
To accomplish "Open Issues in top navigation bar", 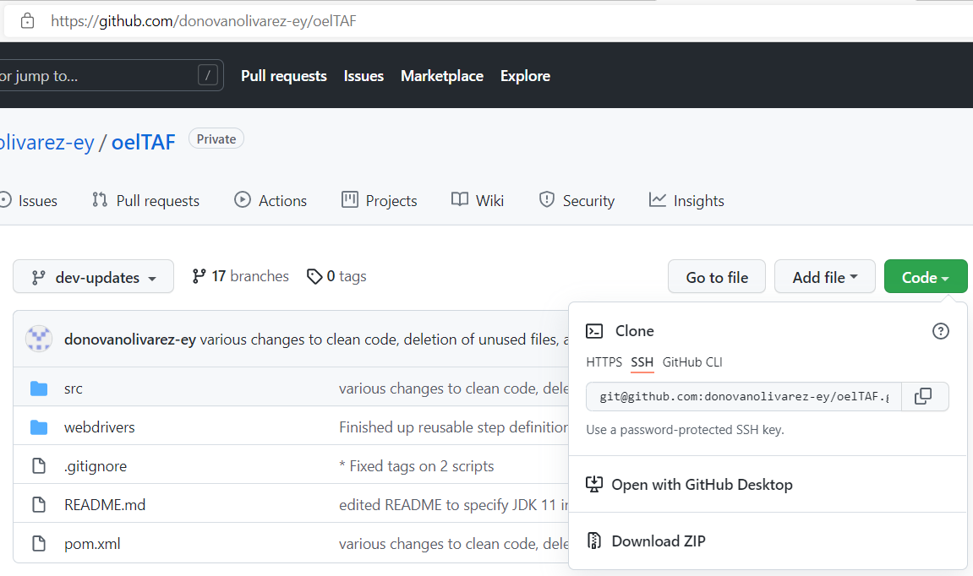I will pyautogui.click(x=364, y=76).
